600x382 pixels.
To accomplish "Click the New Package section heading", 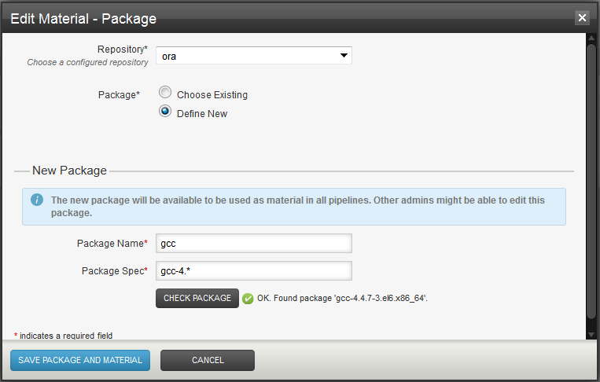I will coord(69,171).
